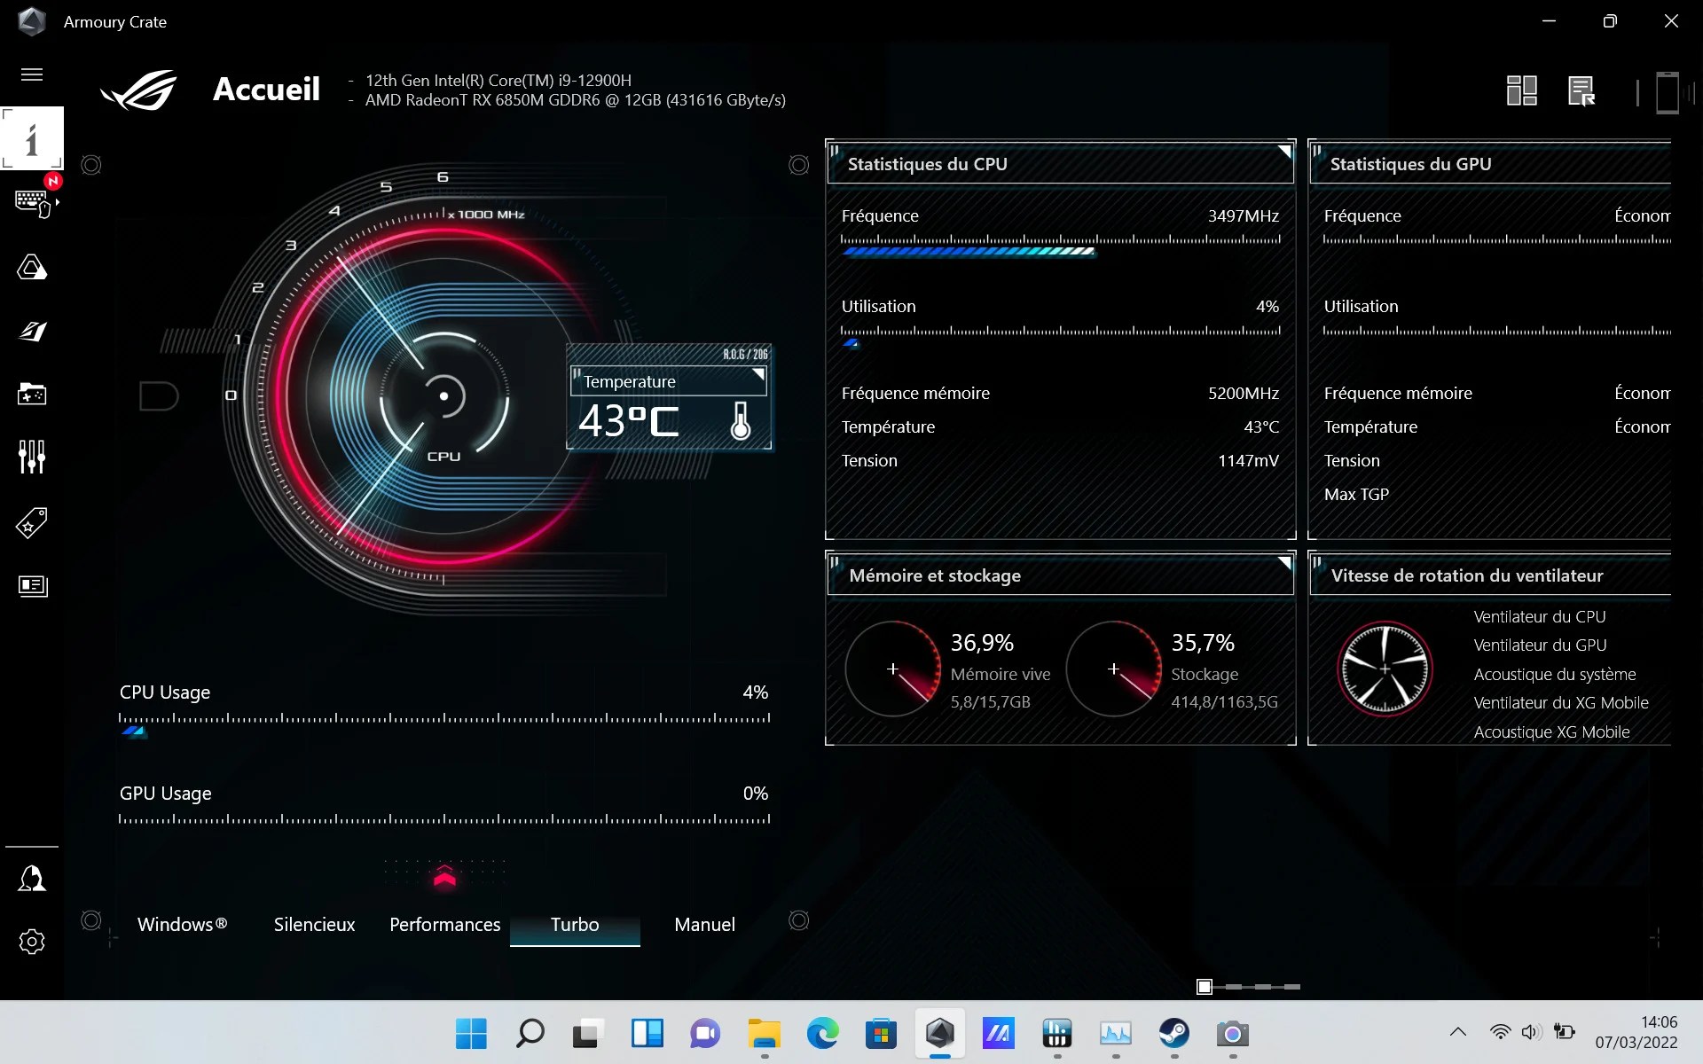Select the Silencieux operating mode
The width and height of the screenshot is (1703, 1064).
tap(314, 924)
